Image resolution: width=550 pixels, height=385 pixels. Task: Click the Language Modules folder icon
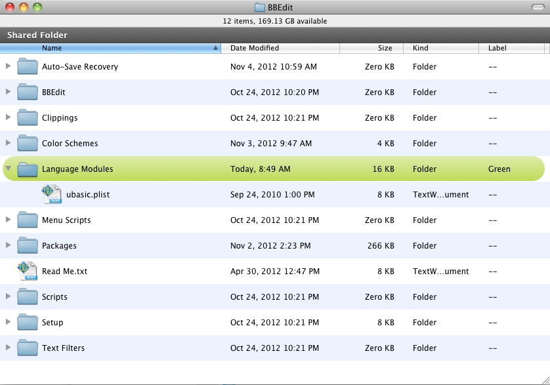coord(28,169)
